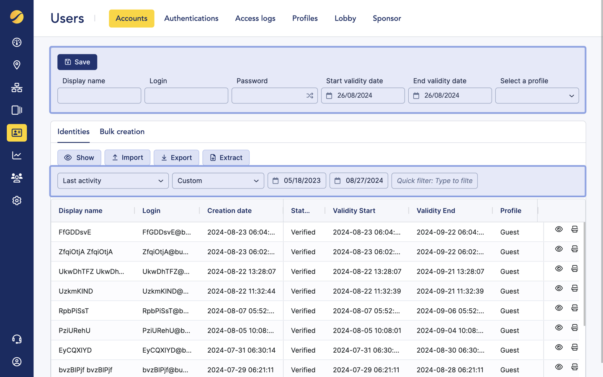
Task: Switch to the Authentications tab
Action: click(191, 18)
